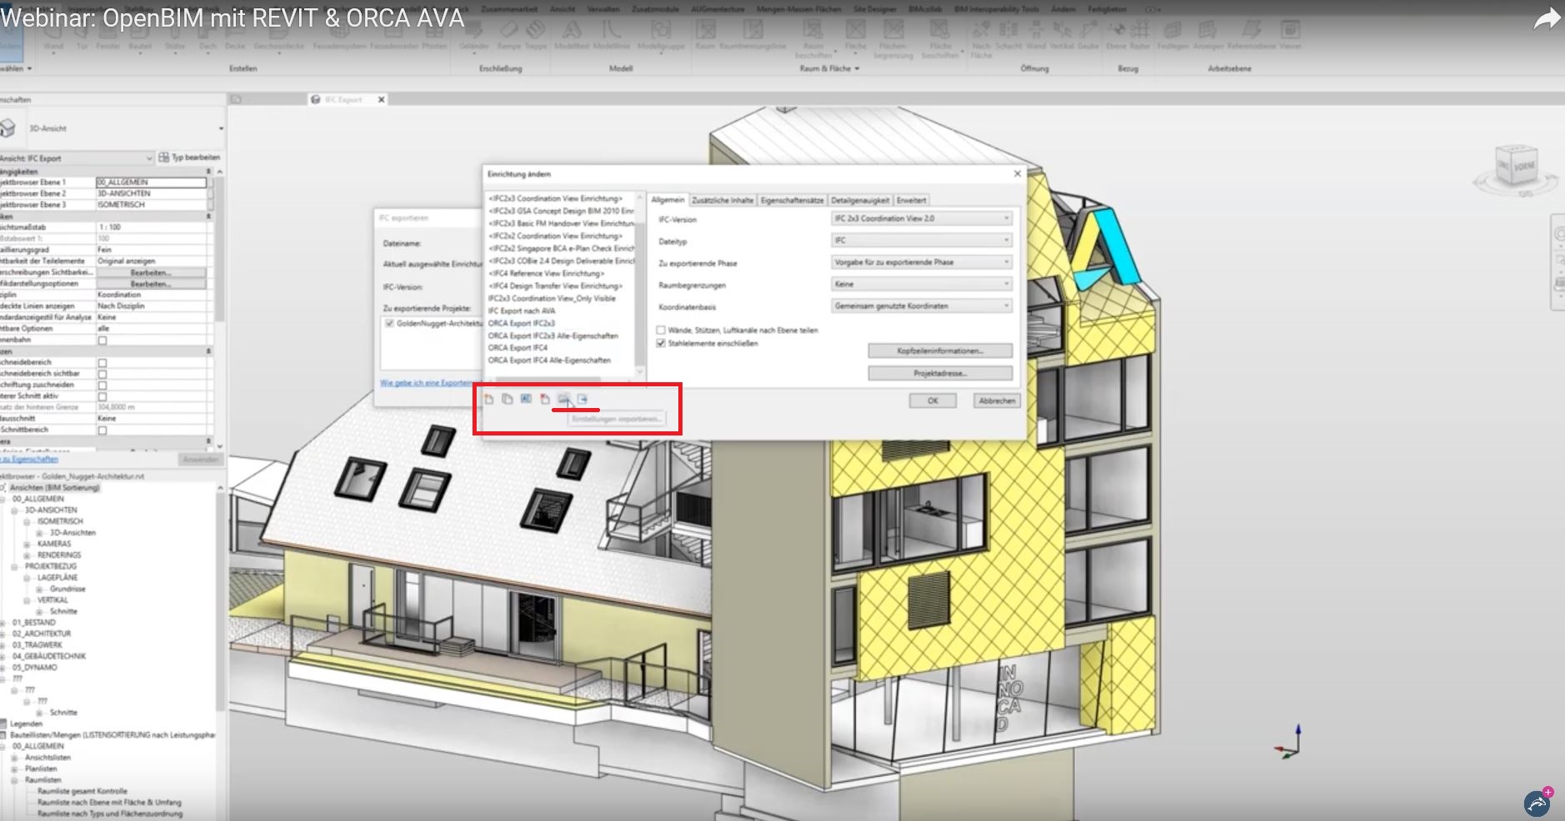Click the Viewer tool in Arbeitsebene panel
Viewport: 1565px width, 821px height.
[x=1290, y=36]
